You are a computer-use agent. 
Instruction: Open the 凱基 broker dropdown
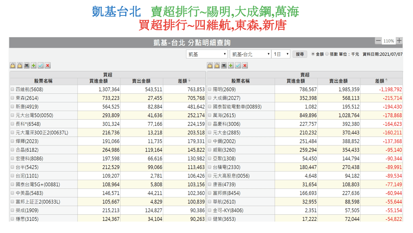(x=207, y=54)
